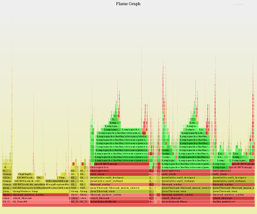Select the benchmark-08ebl thread frame

tap(119, 202)
